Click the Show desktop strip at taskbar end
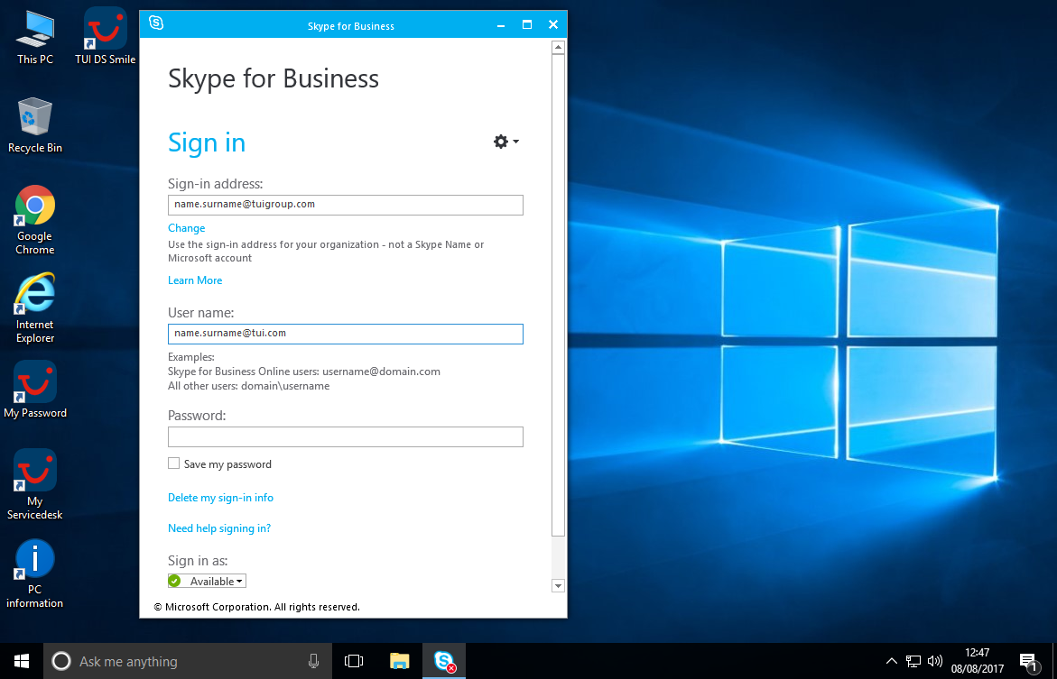 click(1054, 661)
